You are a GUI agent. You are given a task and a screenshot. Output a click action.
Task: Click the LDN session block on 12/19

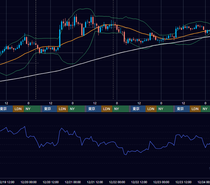click(18, 109)
